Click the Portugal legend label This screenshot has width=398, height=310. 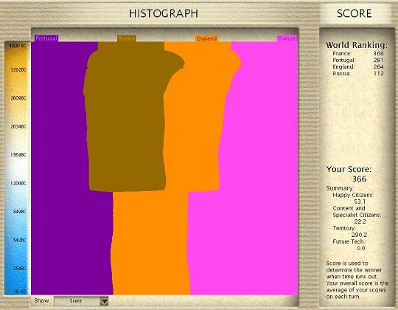(46, 38)
